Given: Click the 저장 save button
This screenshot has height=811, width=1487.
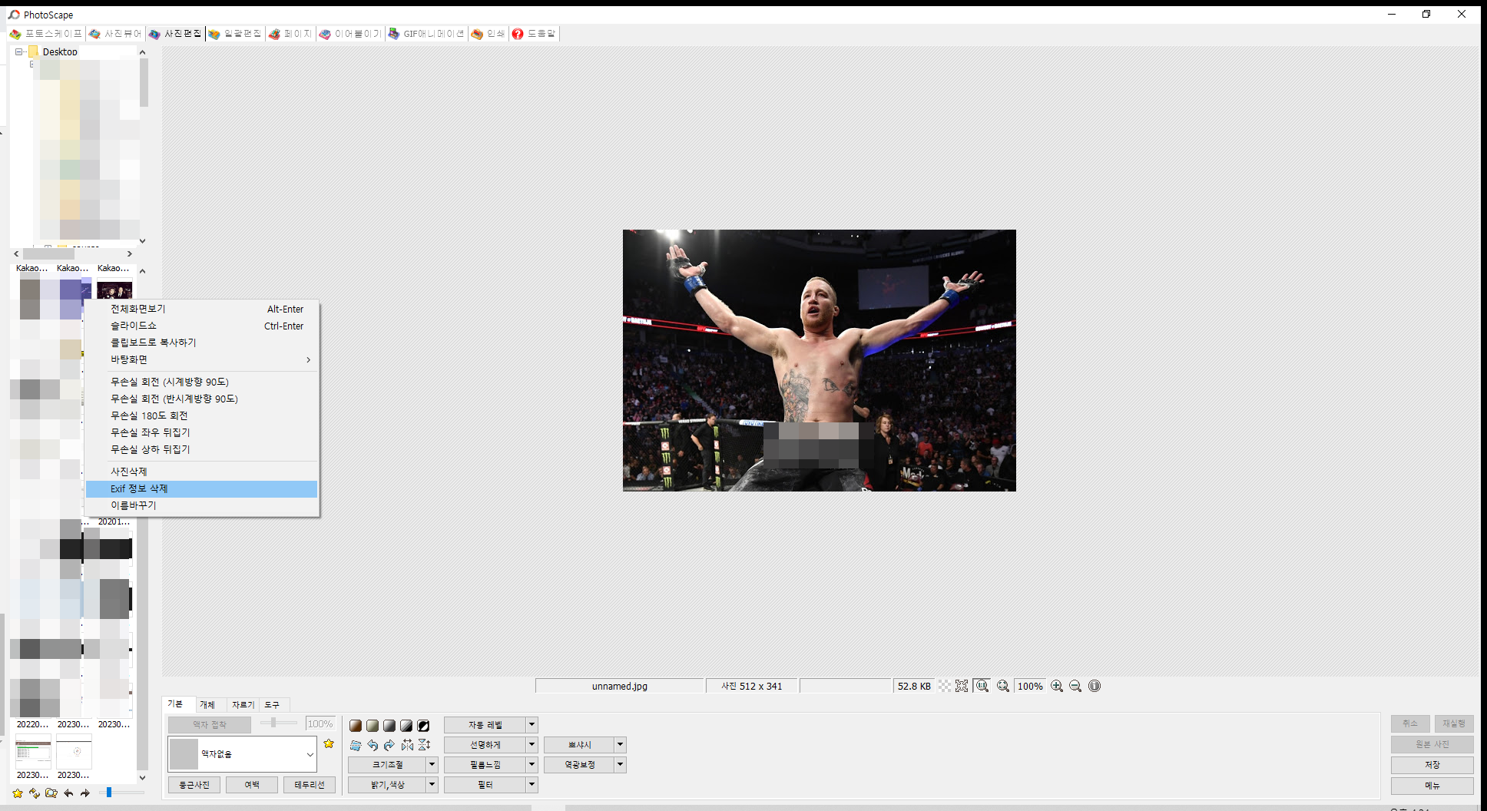Looking at the screenshot, I should coord(1432,765).
